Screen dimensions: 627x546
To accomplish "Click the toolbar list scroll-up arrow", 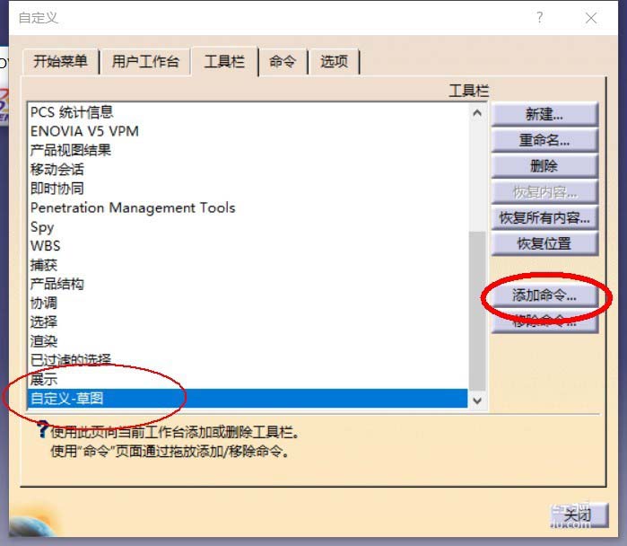I will point(477,113).
